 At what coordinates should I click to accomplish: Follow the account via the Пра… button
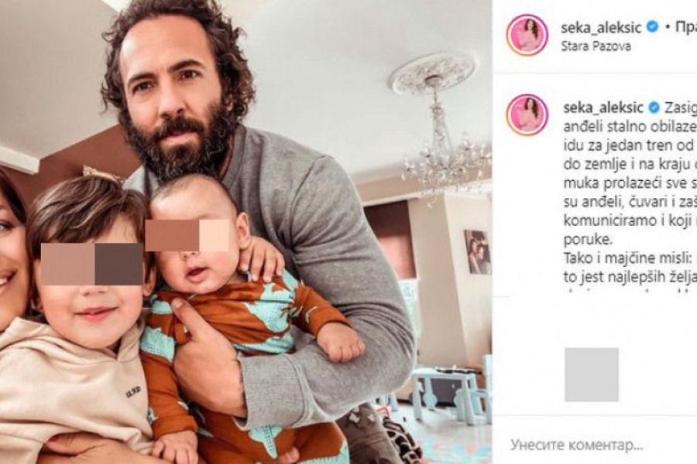(686, 28)
